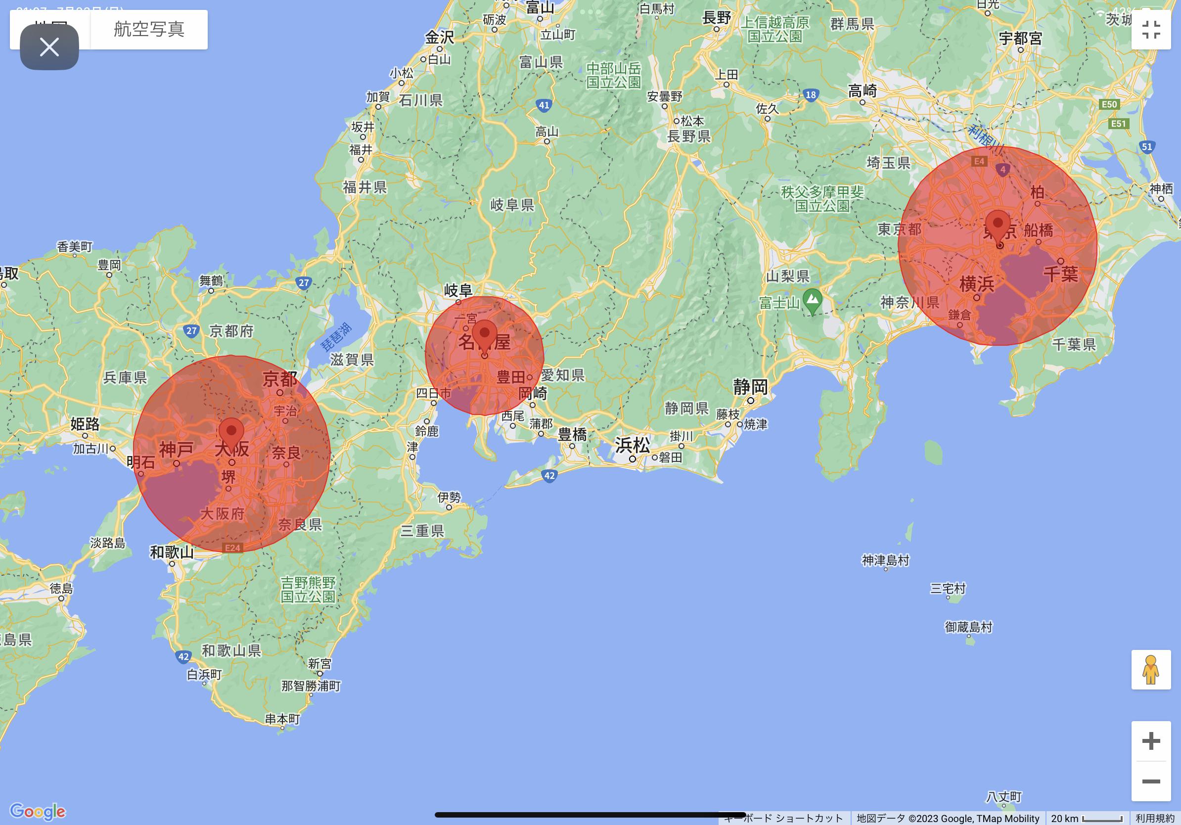
Task: Open the Google logo link
Action: tap(38, 811)
